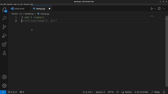Click Tabby status bar item
The height and width of the screenshot is (94, 168).
click(x=155, y=92)
